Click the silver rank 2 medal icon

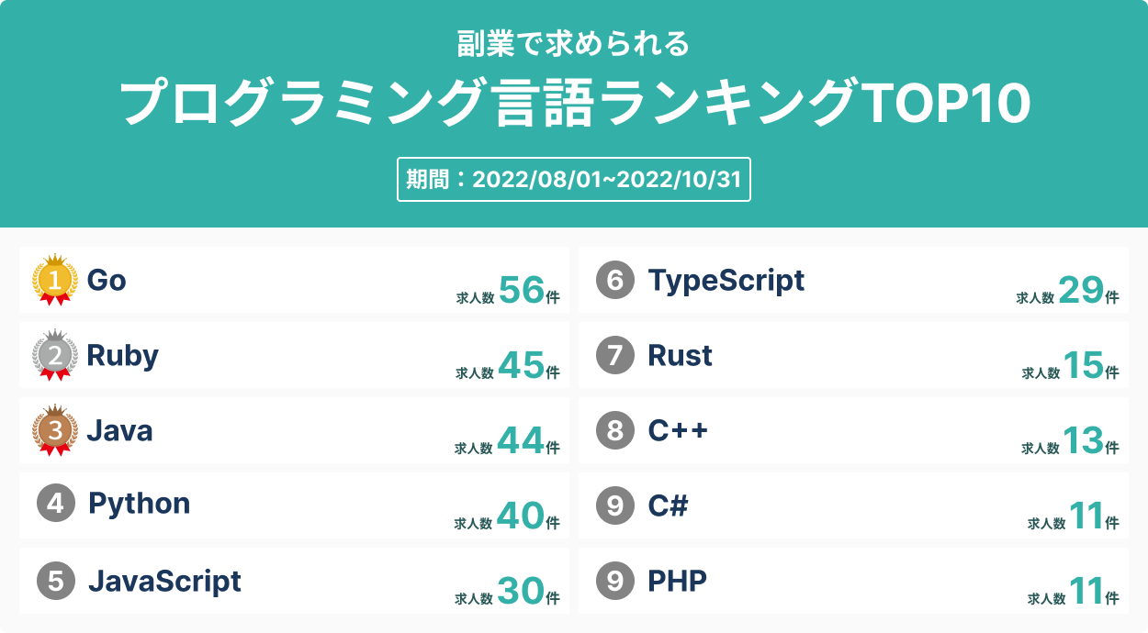click(x=54, y=355)
